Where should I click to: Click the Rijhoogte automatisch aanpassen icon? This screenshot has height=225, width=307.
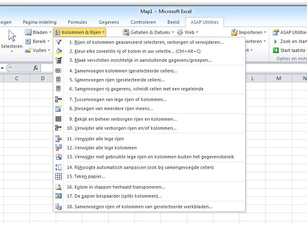(59, 167)
